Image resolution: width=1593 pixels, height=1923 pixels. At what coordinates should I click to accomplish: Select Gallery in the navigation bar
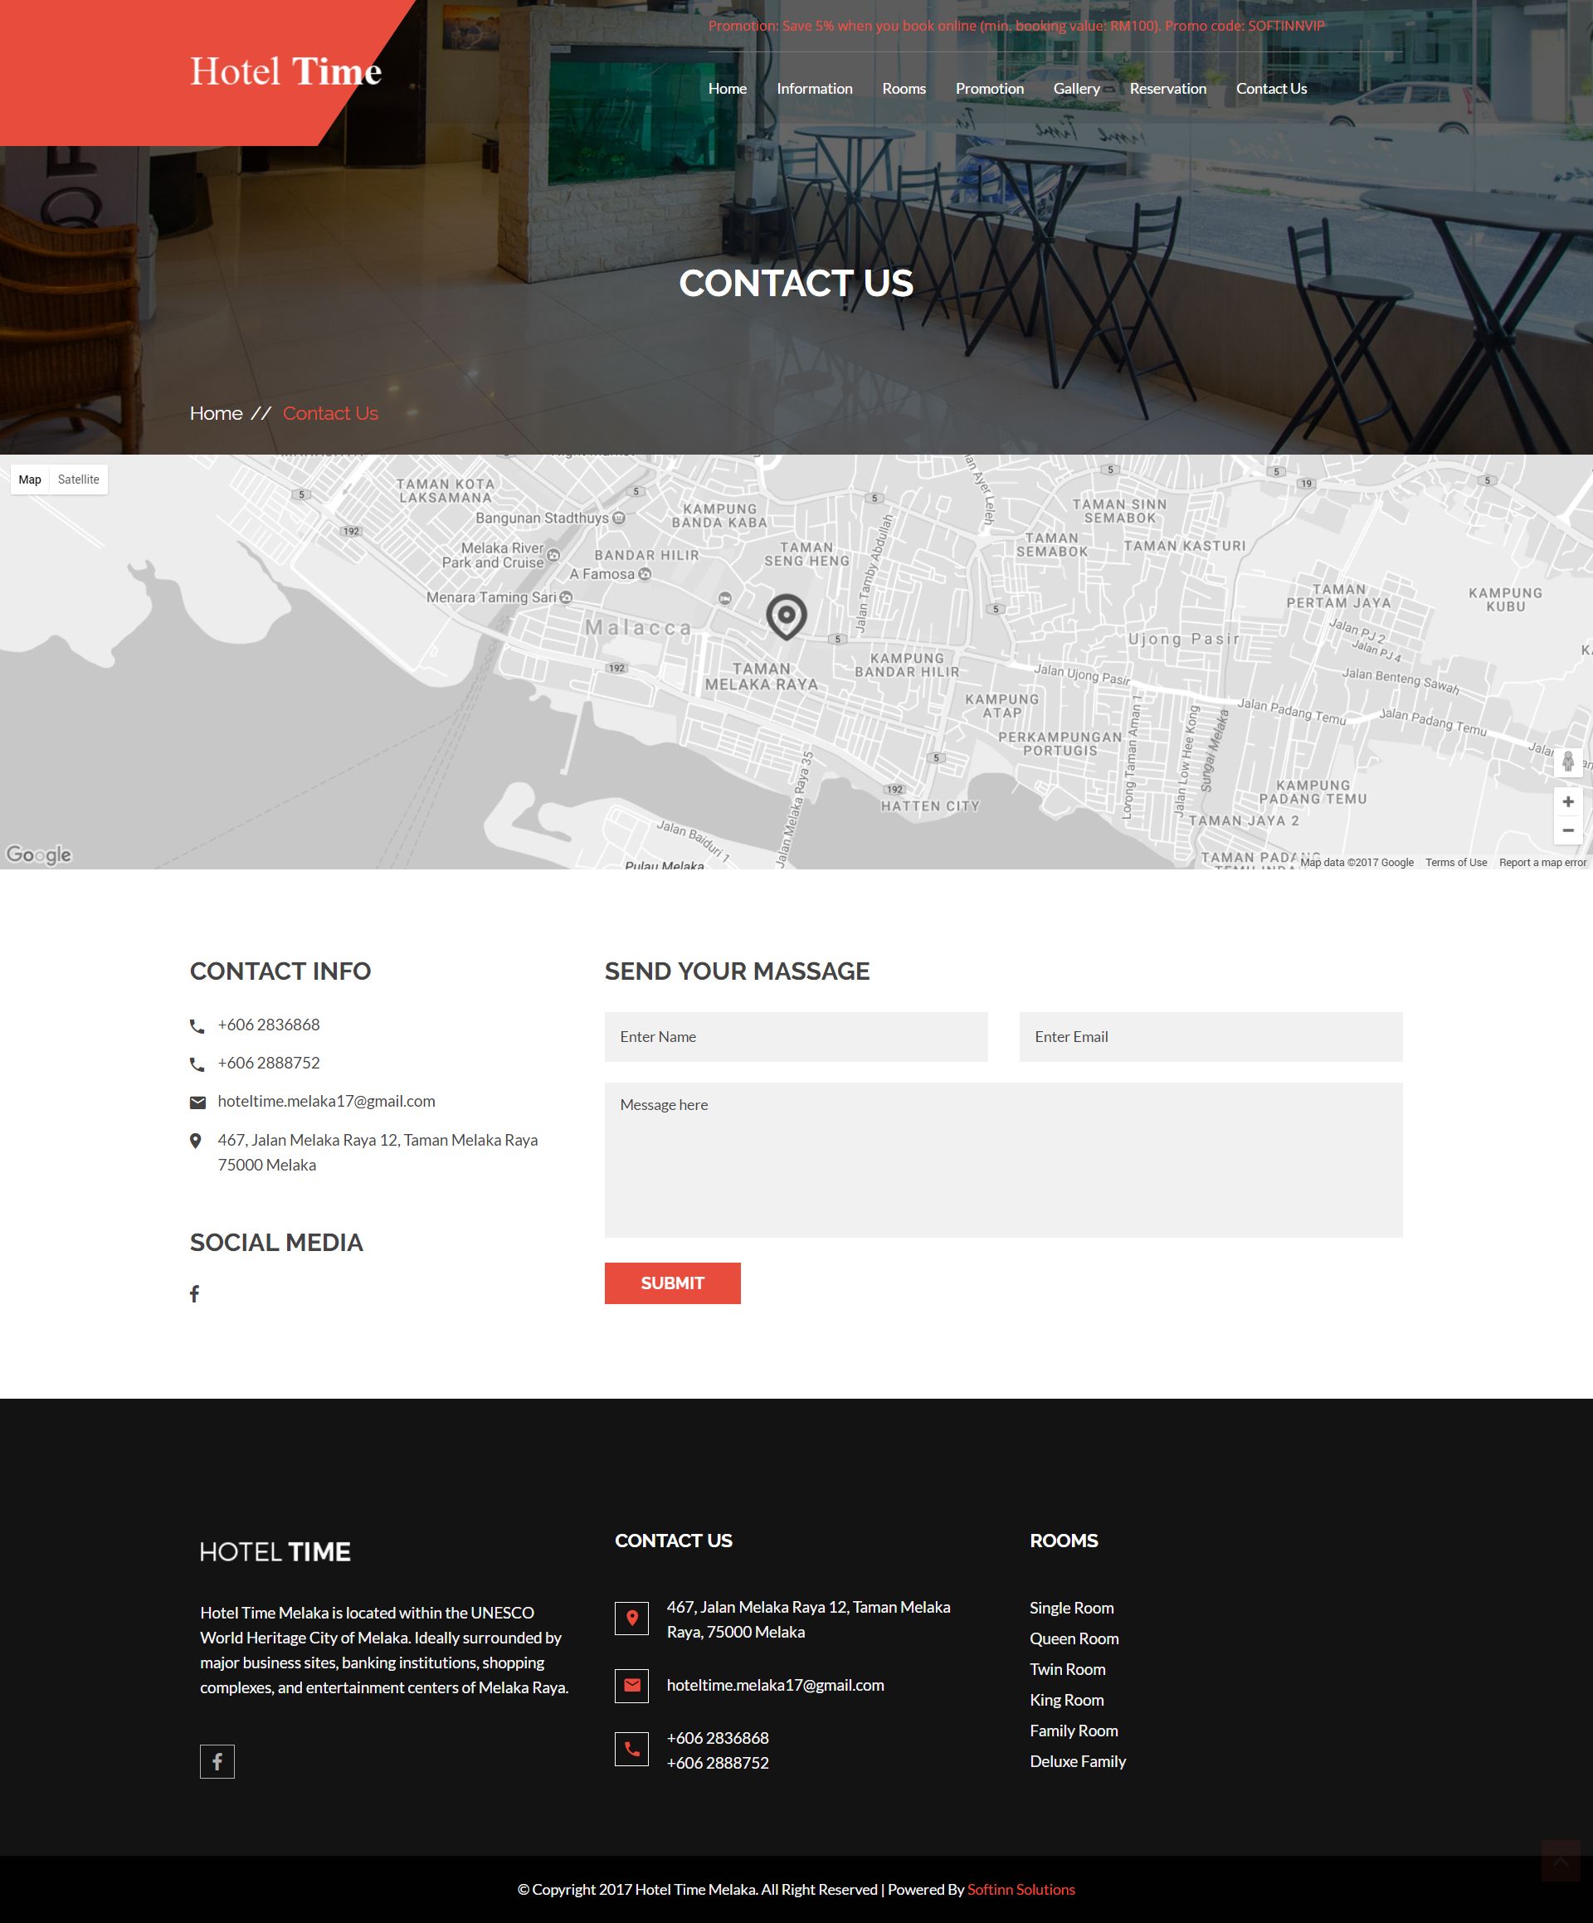(1076, 89)
